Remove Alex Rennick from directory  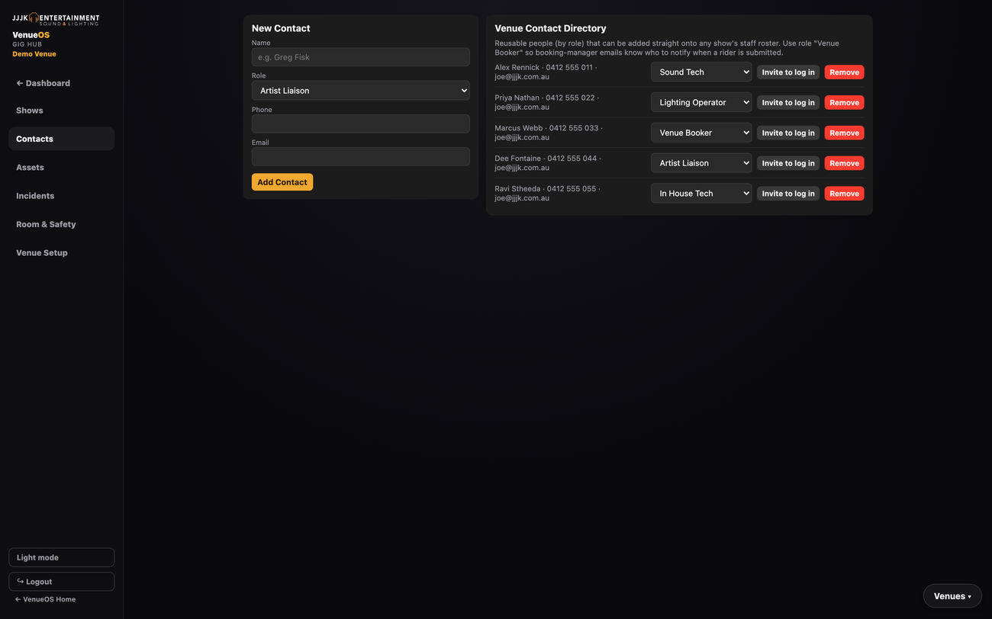[x=845, y=72]
